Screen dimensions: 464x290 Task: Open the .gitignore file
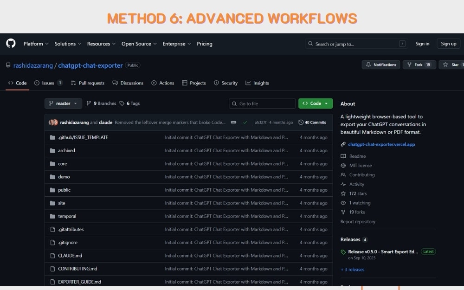(68, 242)
